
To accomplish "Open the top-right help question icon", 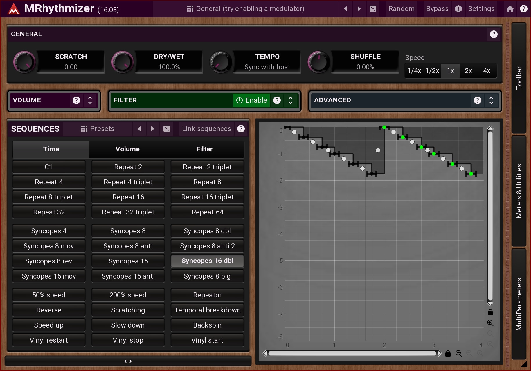I will coord(524,9).
